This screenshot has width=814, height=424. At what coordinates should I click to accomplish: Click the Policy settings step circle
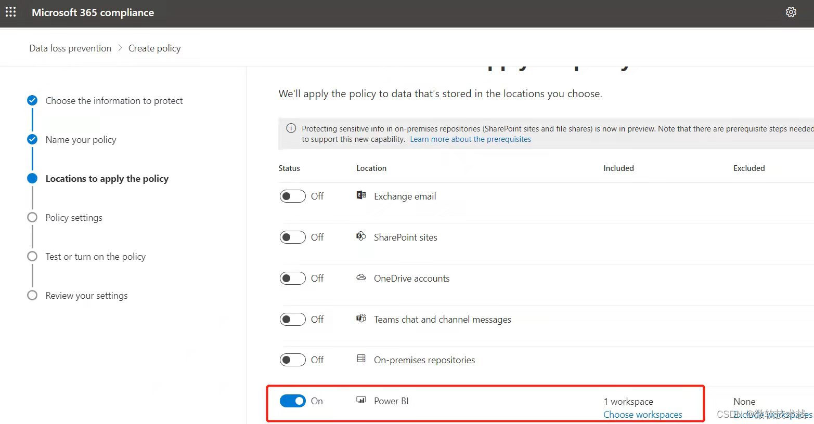click(x=32, y=217)
